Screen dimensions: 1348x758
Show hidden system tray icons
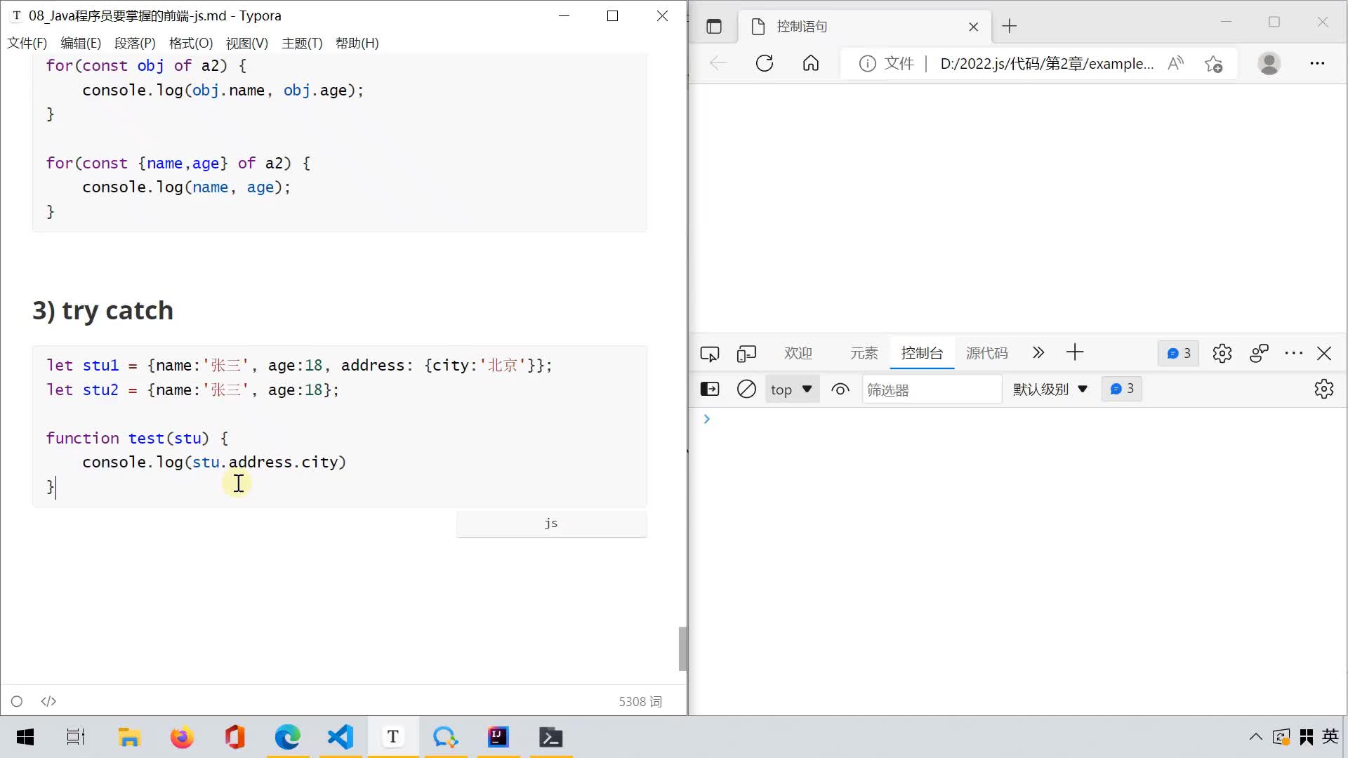tap(1256, 738)
